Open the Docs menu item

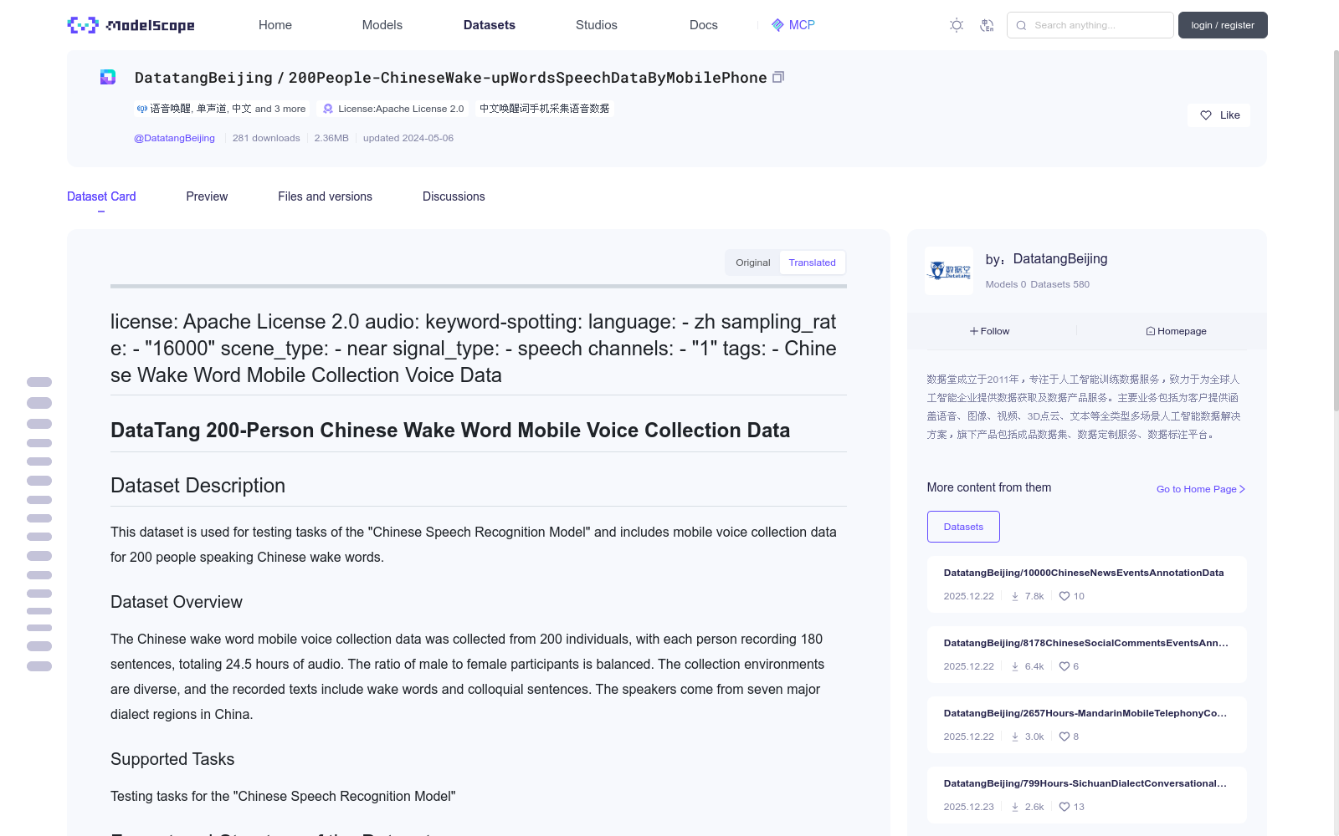(704, 25)
